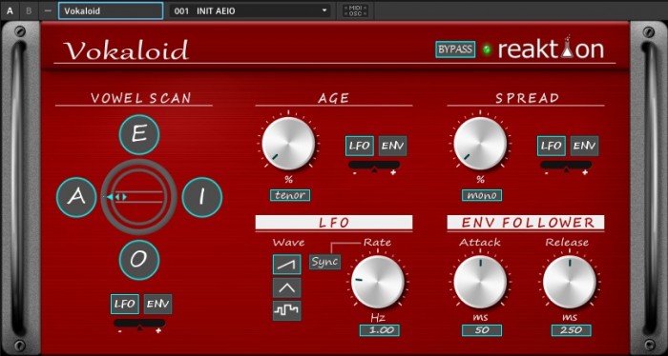
Task: Enable ENV modulation for Vowel Scan
Action: click(157, 304)
